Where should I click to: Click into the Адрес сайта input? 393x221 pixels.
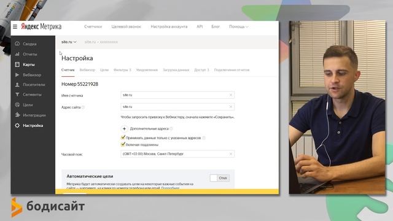[x=177, y=107]
